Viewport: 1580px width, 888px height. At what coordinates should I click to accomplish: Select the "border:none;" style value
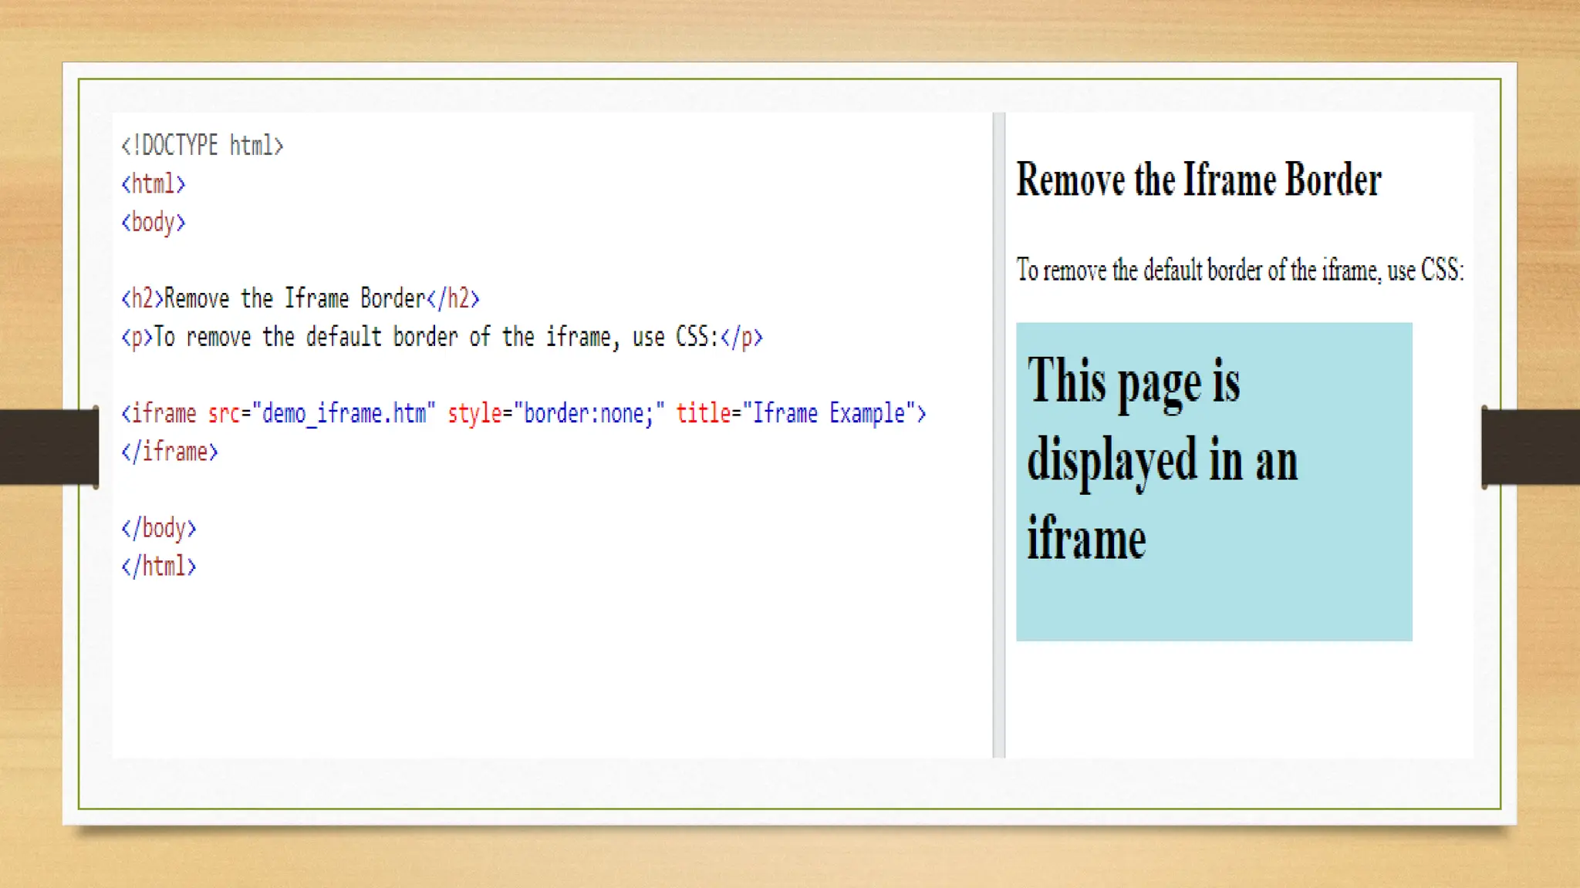click(x=589, y=413)
